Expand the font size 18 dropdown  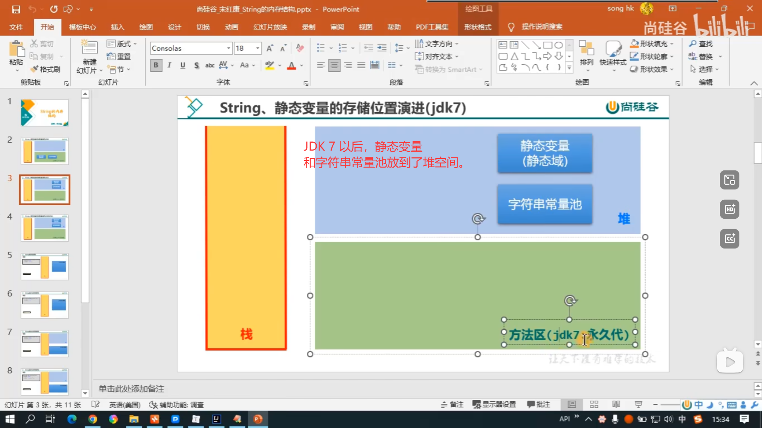click(258, 48)
